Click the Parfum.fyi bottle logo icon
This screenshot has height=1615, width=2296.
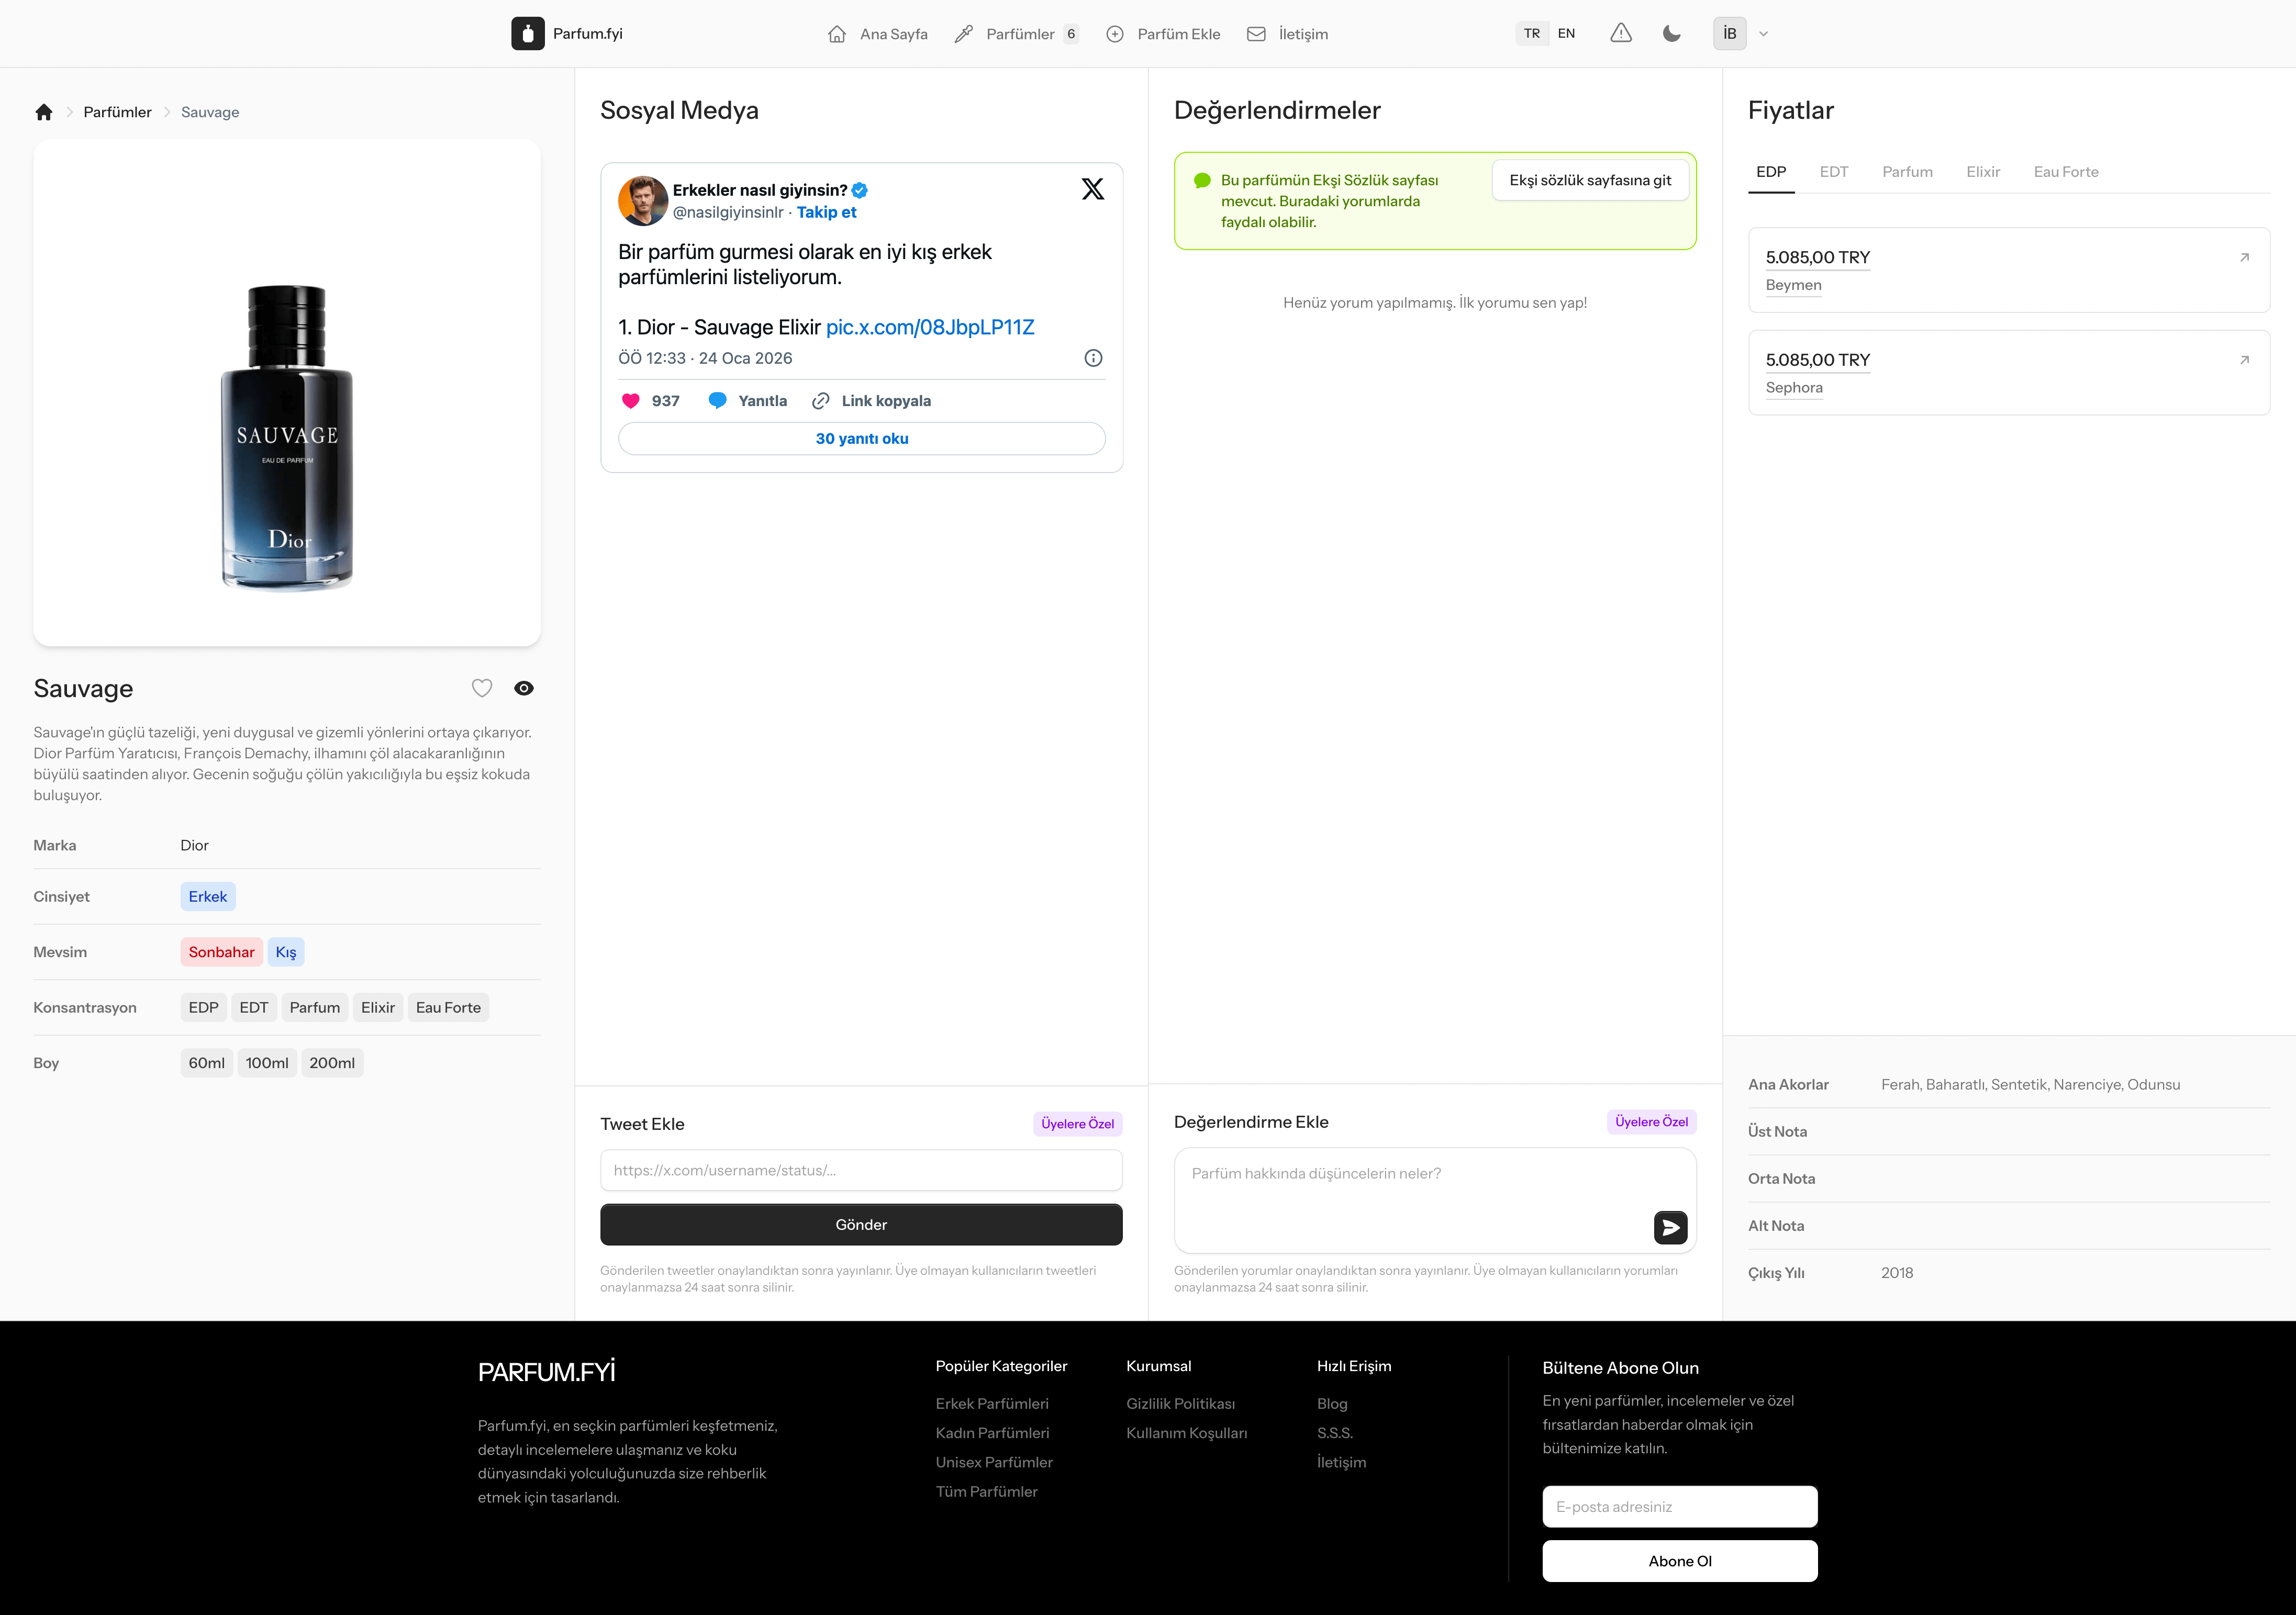(527, 33)
